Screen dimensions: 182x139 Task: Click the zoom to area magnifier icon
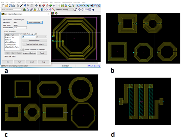click(40, 6)
